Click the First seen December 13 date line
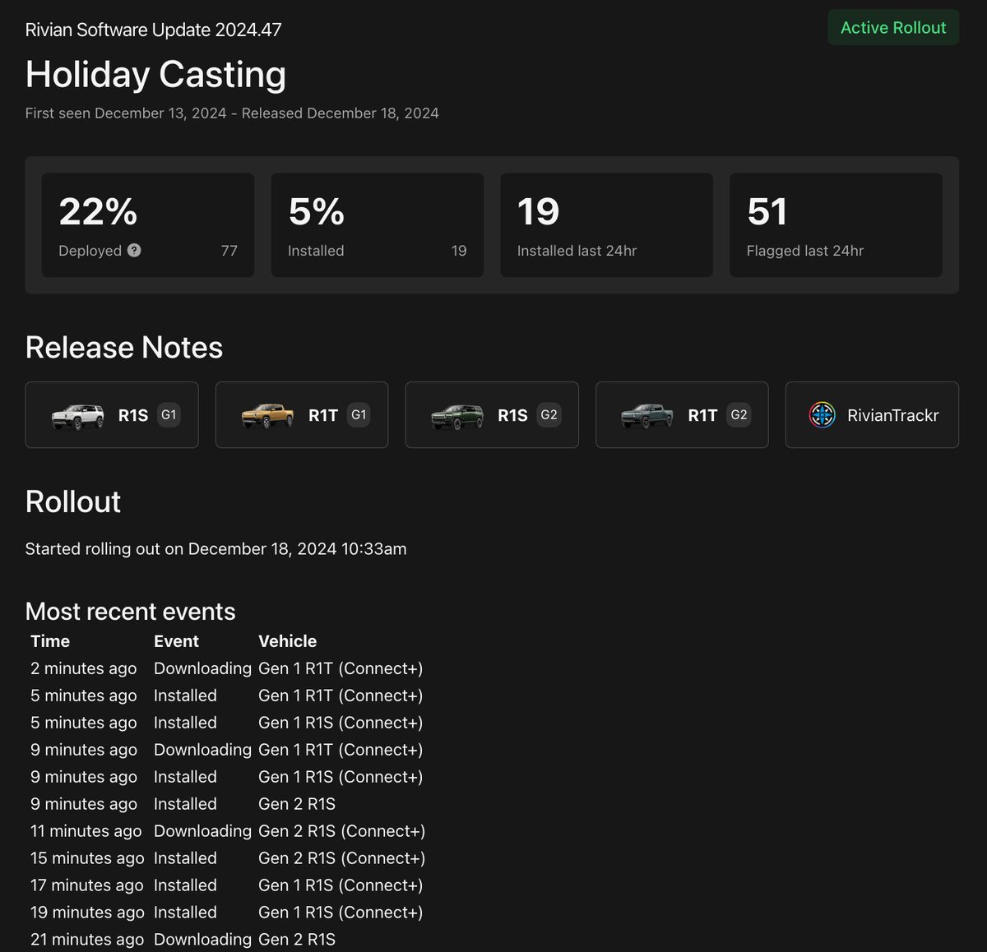Image resolution: width=987 pixels, height=952 pixels. click(232, 113)
